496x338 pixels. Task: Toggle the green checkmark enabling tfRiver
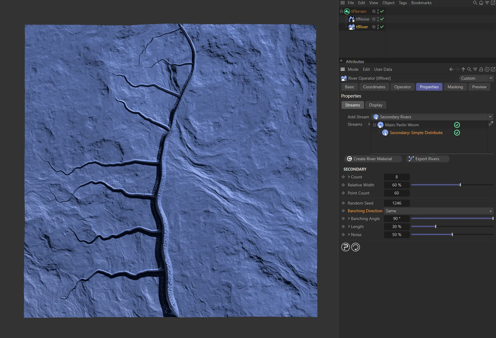click(382, 27)
